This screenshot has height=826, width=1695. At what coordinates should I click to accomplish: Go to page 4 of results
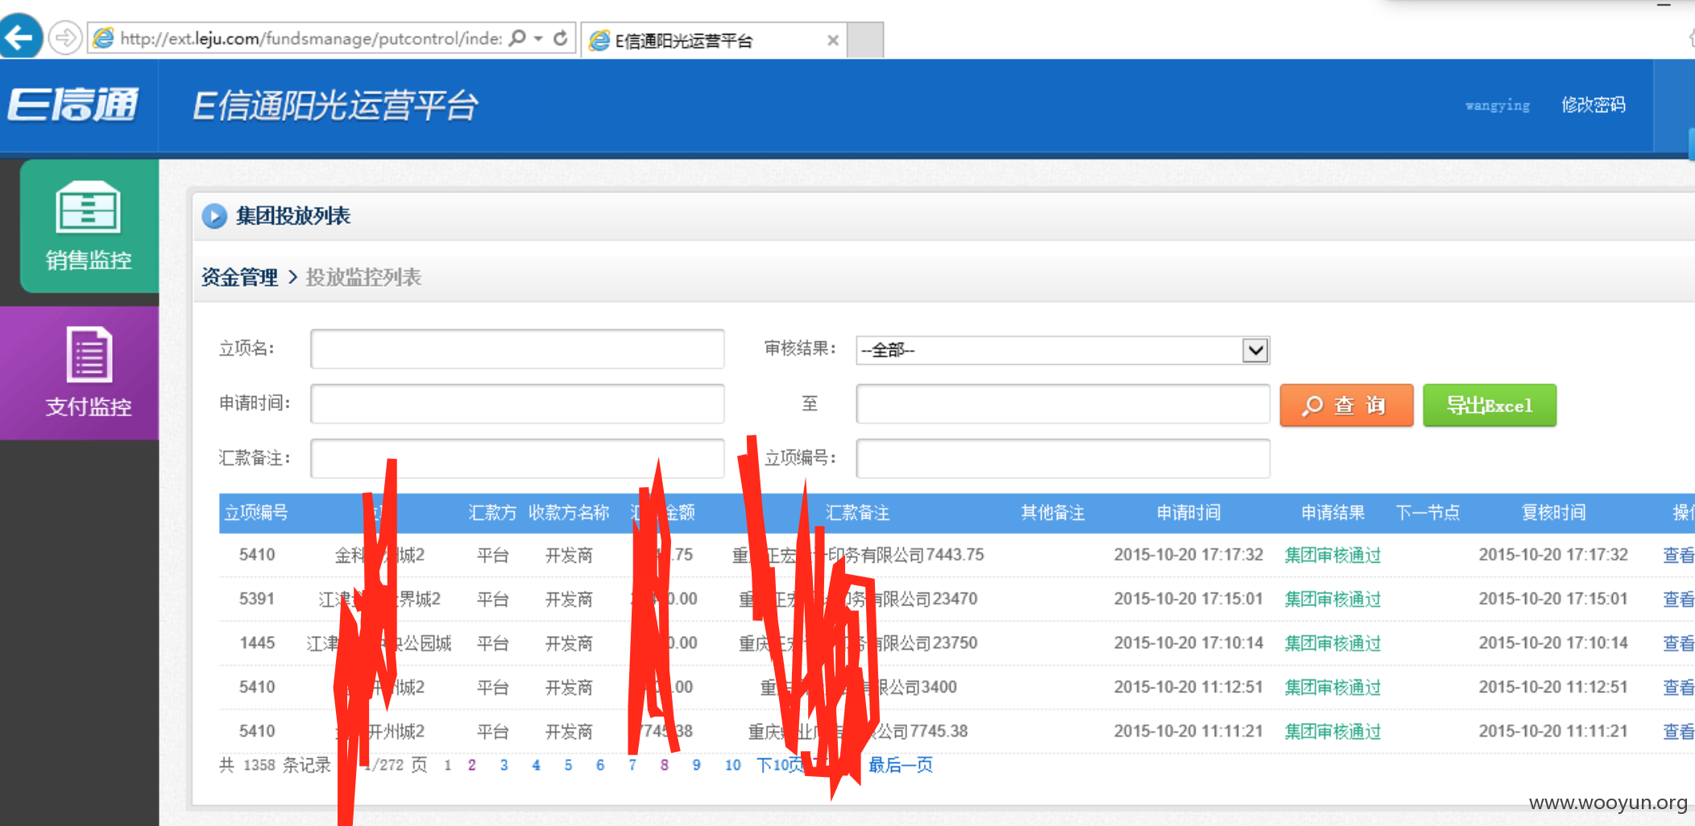point(536,765)
